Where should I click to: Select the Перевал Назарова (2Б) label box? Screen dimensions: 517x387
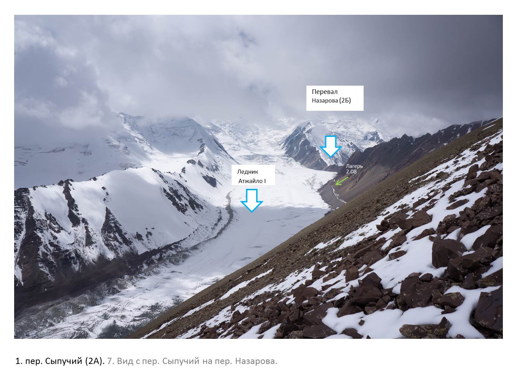tap(335, 98)
